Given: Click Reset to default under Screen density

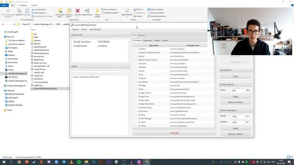Looking at the screenshot, I should tap(236, 102).
